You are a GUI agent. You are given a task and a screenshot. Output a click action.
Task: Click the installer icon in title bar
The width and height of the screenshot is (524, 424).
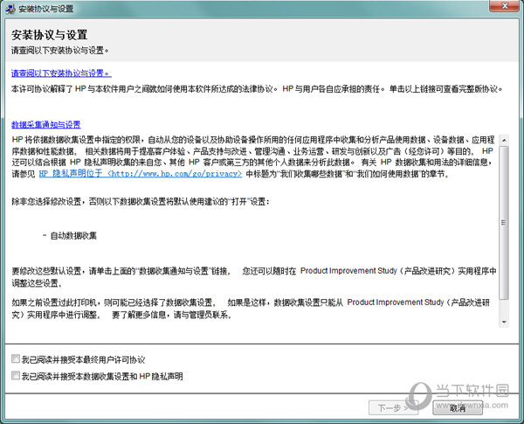(10, 9)
